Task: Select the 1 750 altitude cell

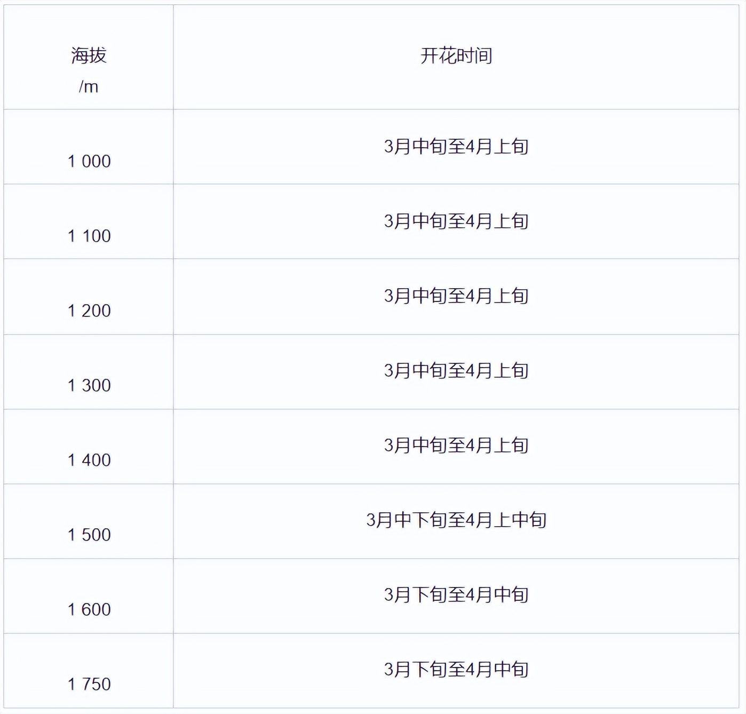Action: click(89, 671)
